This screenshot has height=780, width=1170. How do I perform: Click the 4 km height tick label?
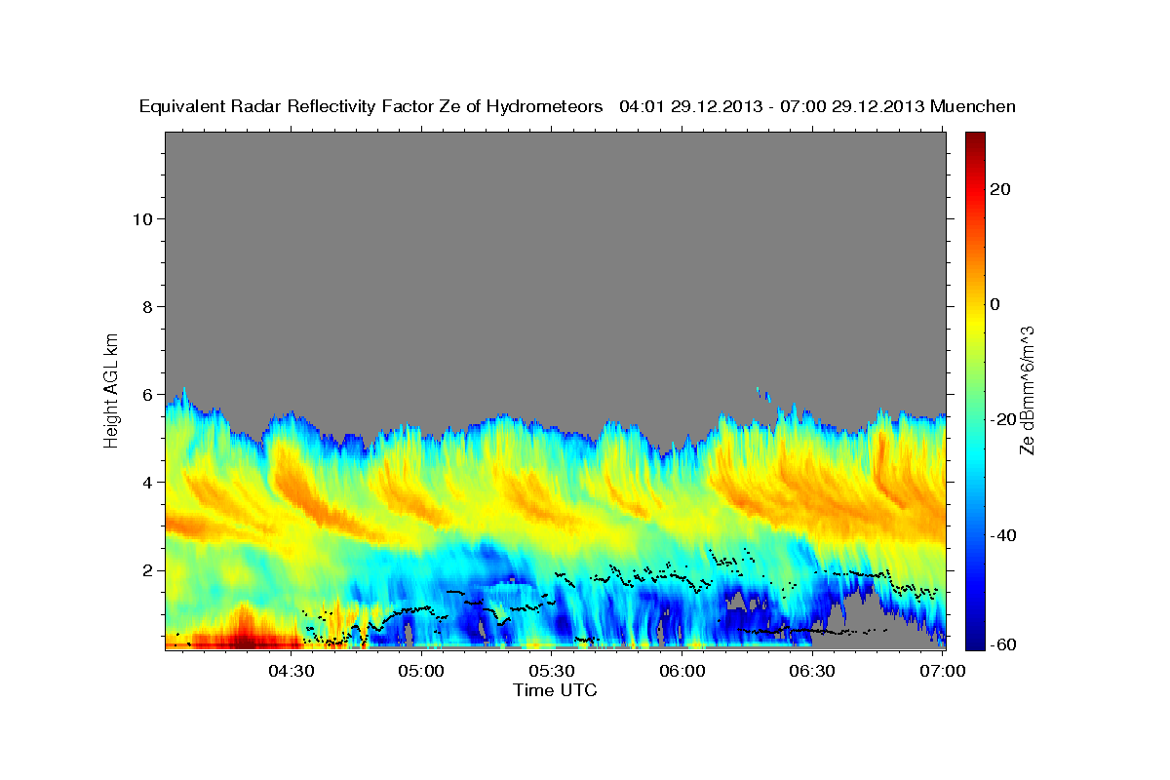[147, 482]
